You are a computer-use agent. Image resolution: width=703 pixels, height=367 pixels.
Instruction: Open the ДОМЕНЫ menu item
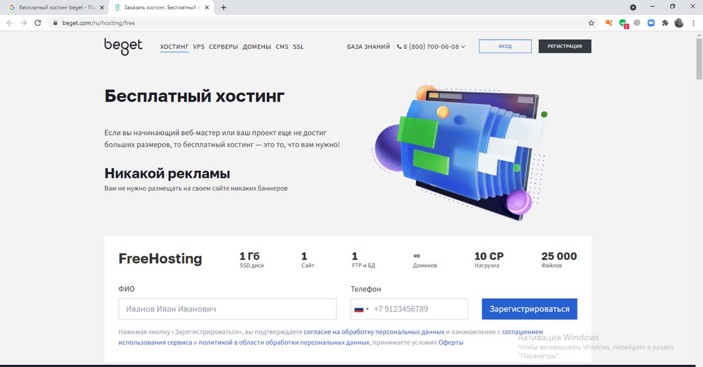pos(257,47)
